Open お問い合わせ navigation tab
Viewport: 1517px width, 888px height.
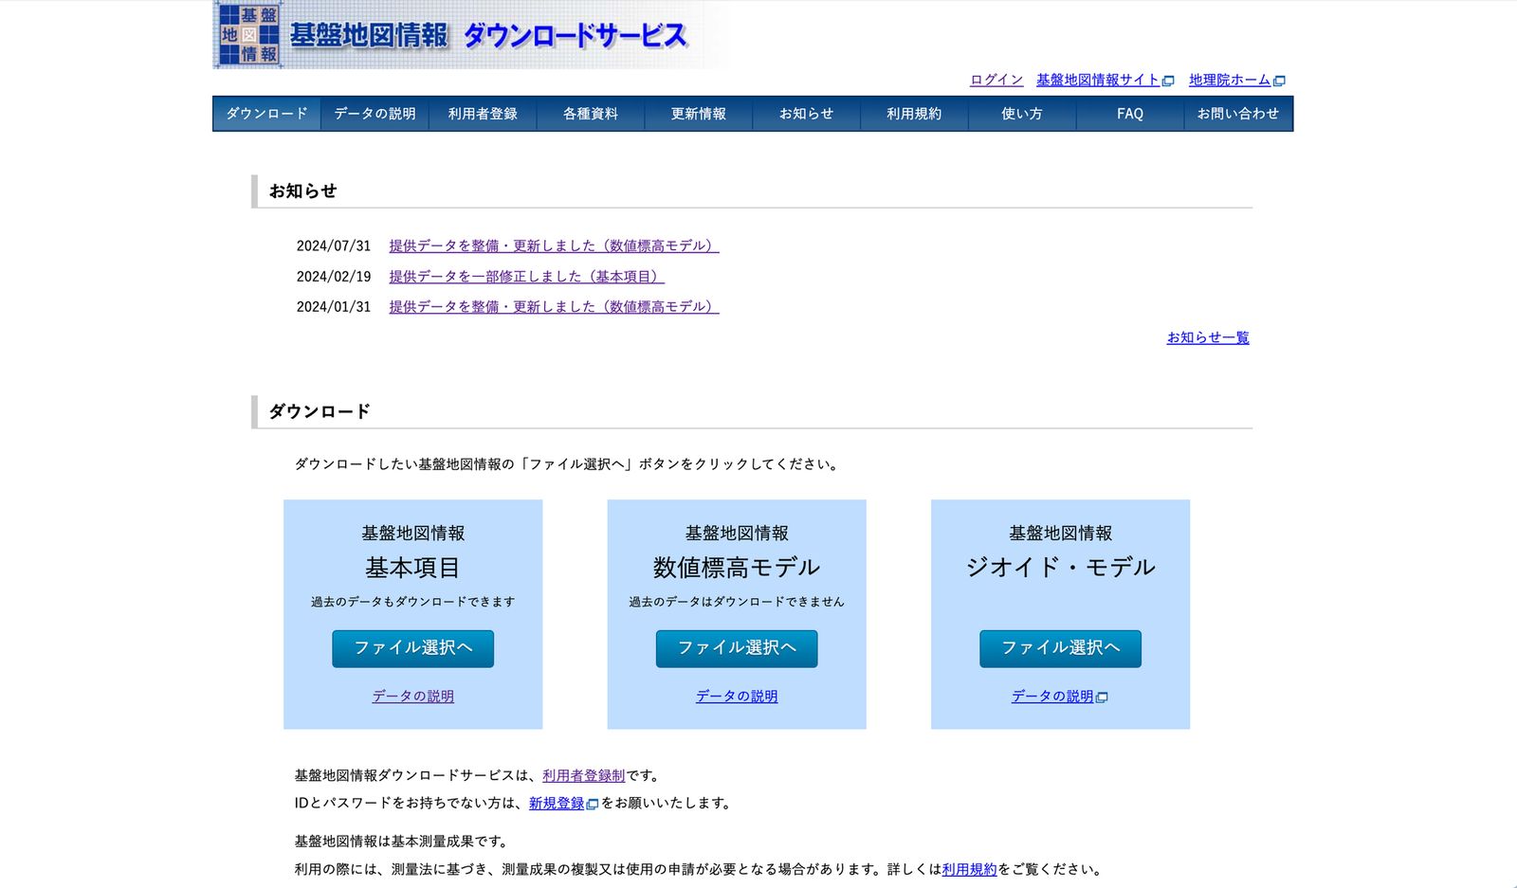coord(1238,114)
